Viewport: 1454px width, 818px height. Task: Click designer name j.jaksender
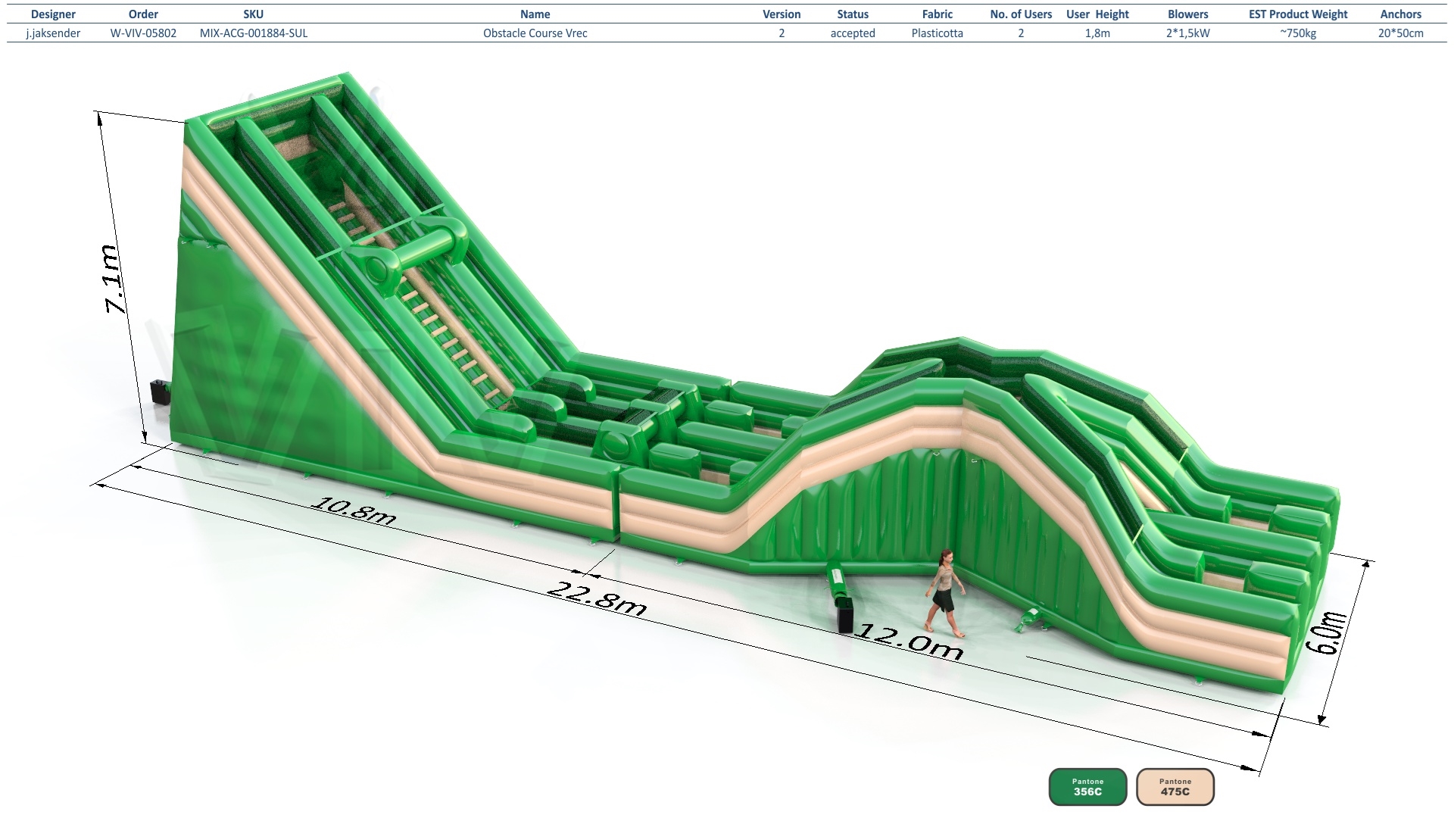53,33
